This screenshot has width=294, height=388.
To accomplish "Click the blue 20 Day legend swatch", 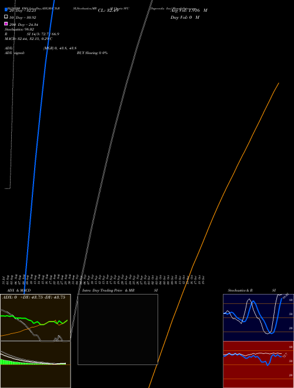I will pos(6,9).
